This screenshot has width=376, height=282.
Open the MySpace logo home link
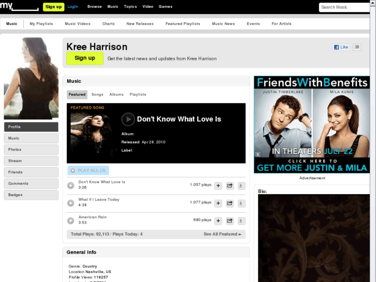point(19,6)
